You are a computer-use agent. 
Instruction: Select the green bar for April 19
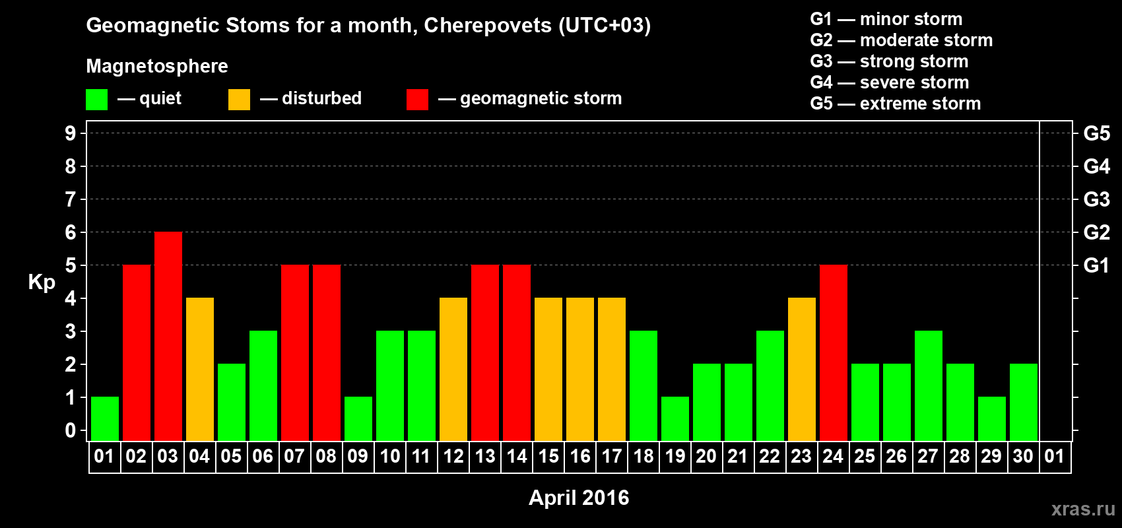(675, 419)
